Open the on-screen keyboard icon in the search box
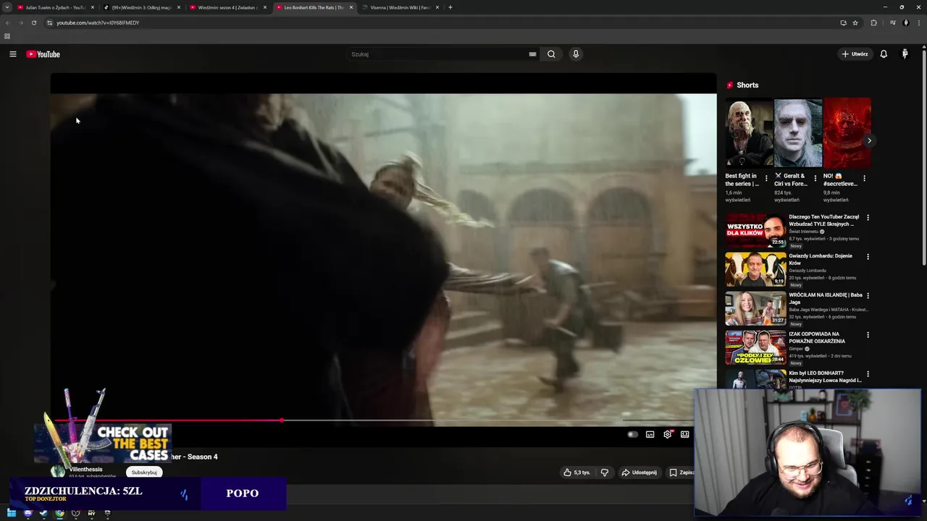 [x=532, y=54]
